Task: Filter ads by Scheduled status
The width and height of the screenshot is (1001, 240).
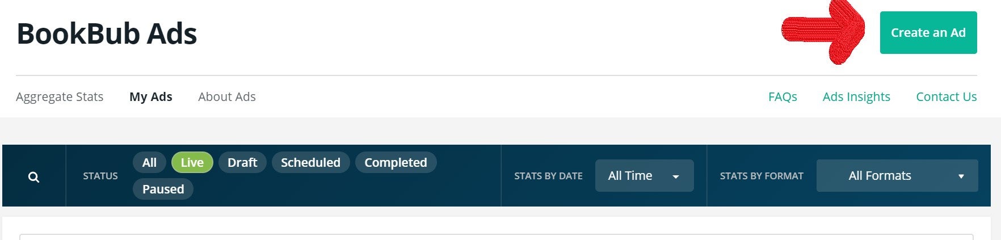Action: click(x=310, y=163)
